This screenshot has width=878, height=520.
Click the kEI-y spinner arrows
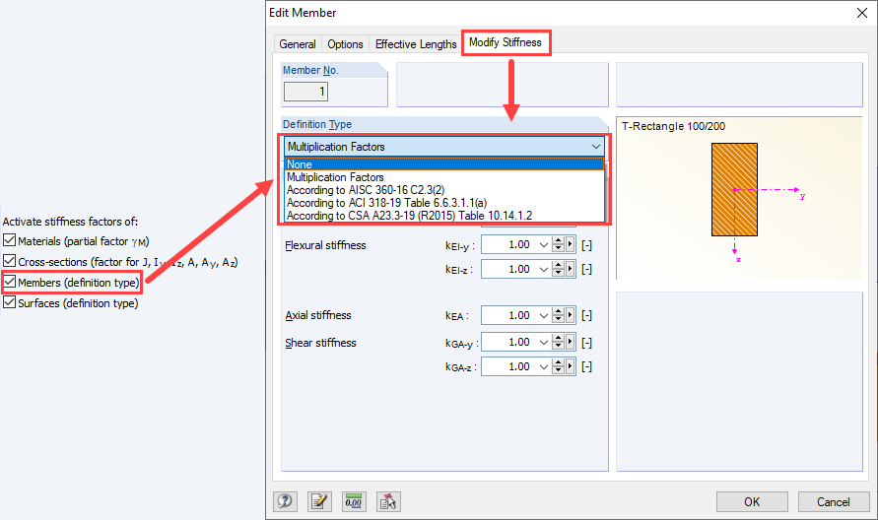pos(559,245)
